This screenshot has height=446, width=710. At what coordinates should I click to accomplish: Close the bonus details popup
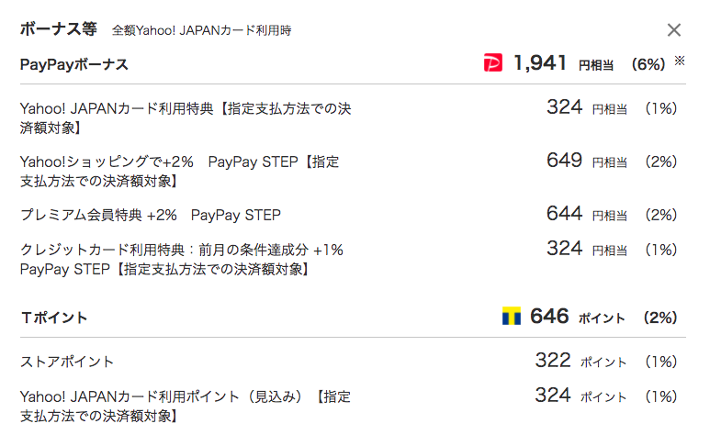(x=674, y=30)
